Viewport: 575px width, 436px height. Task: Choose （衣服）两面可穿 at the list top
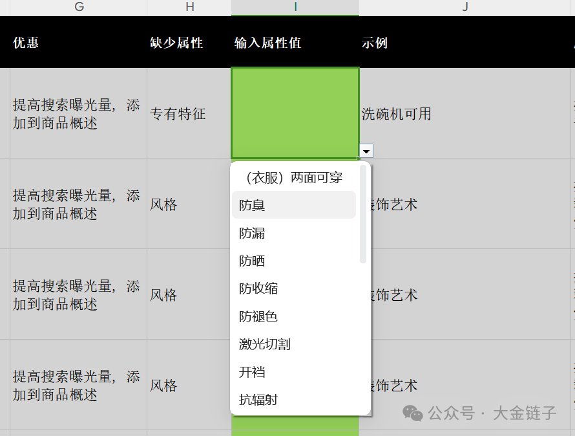(x=294, y=177)
